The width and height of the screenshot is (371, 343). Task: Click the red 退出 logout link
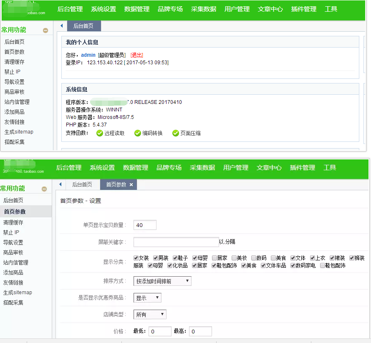click(136, 55)
